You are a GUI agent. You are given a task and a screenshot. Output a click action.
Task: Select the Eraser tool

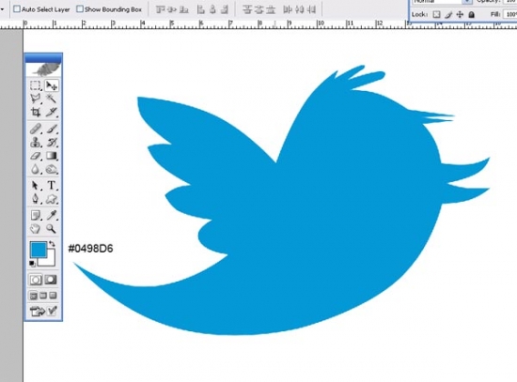pos(36,156)
